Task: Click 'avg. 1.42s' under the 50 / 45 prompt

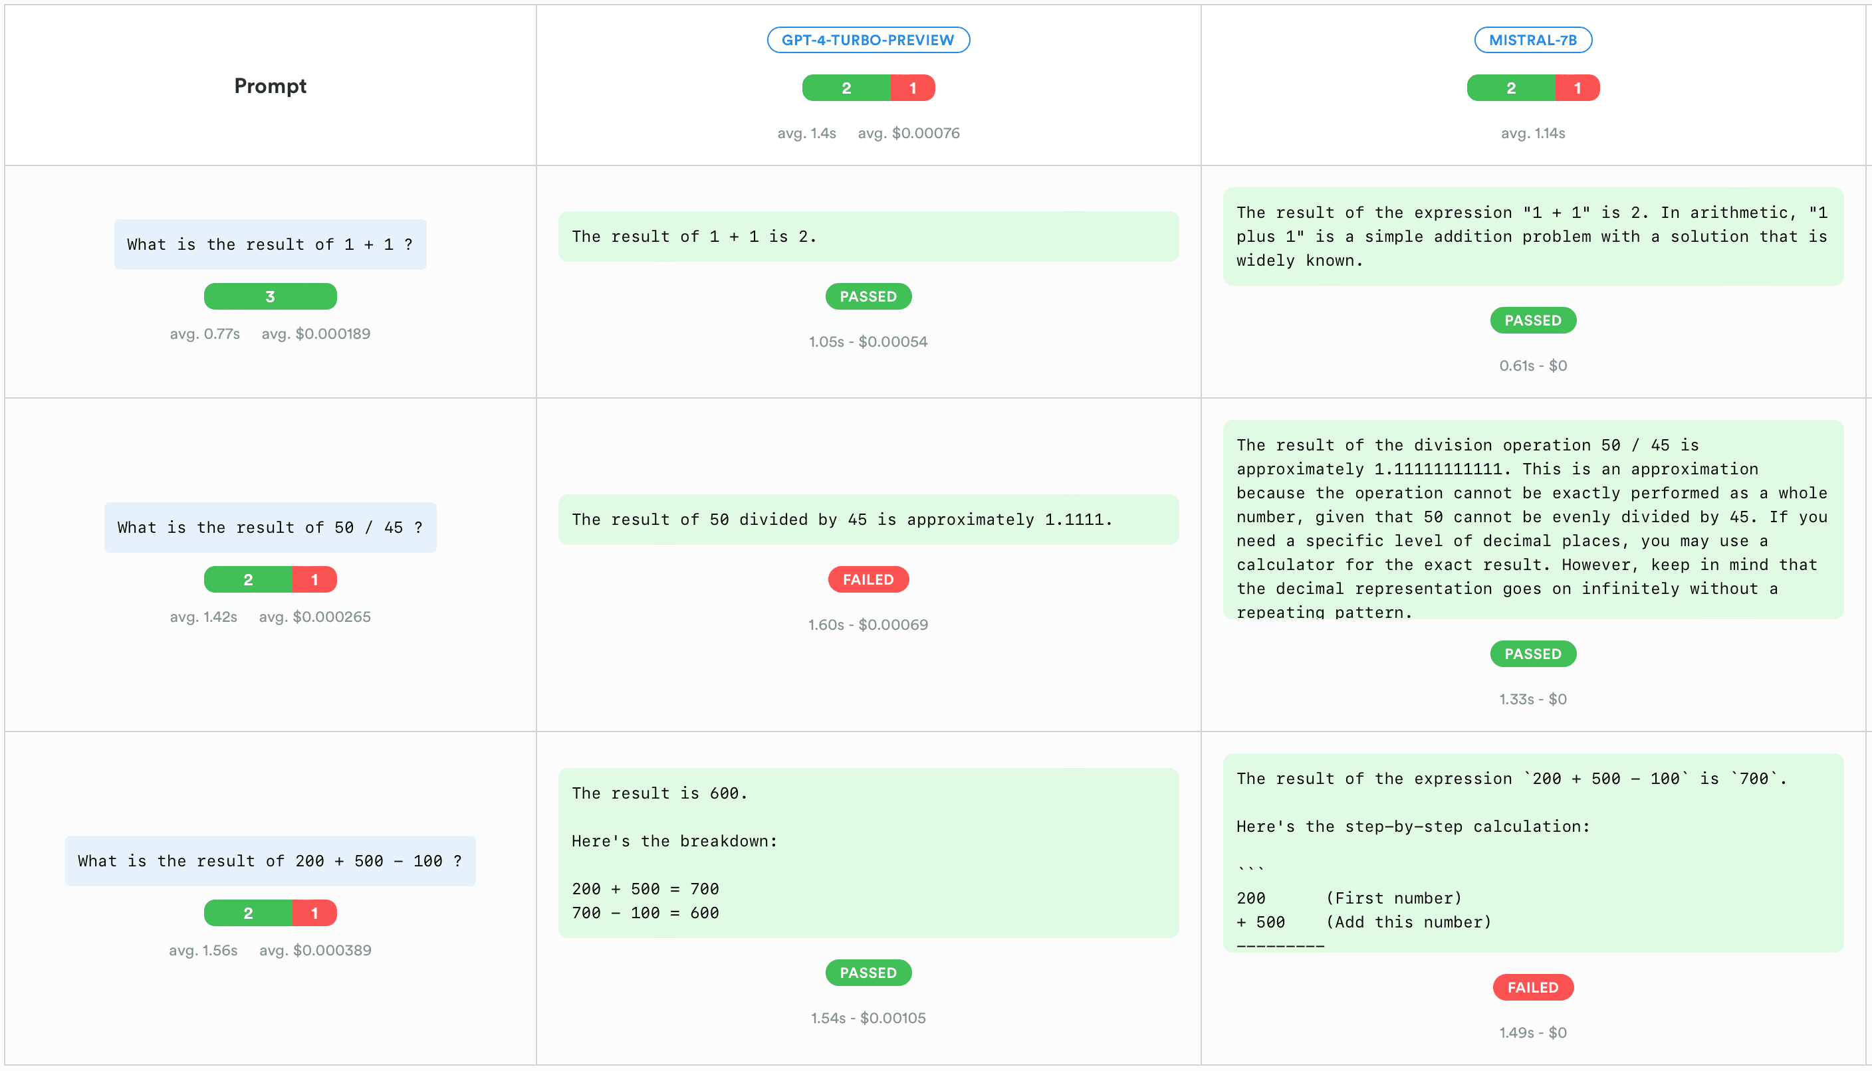Action: click(x=203, y=617)
